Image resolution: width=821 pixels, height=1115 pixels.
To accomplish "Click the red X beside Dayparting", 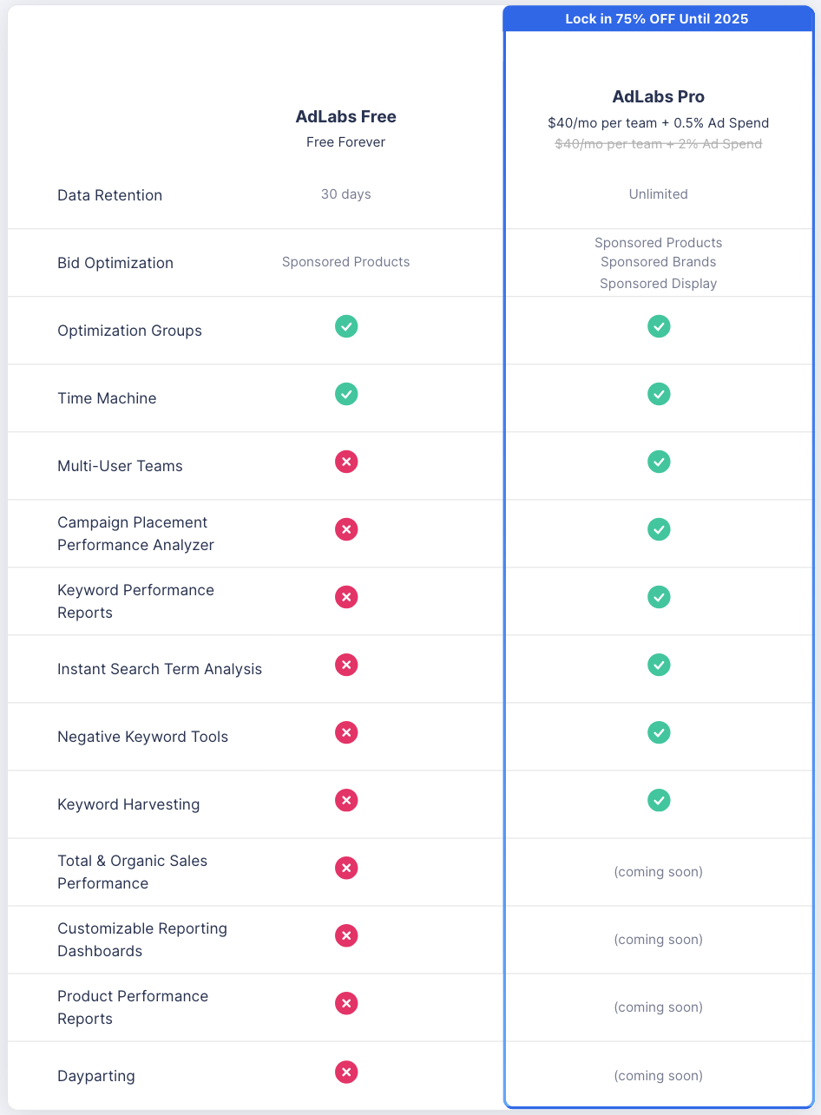I will (346, 1072).
